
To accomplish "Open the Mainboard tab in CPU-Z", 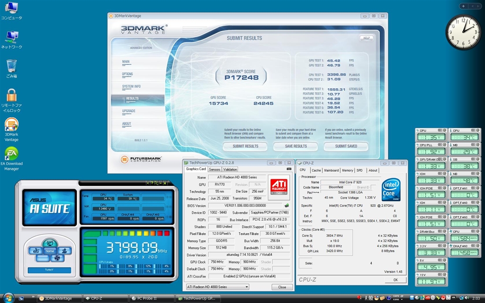I will 331,170.
